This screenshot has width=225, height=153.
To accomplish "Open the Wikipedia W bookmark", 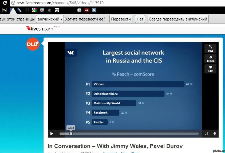I will click(57, 10).
